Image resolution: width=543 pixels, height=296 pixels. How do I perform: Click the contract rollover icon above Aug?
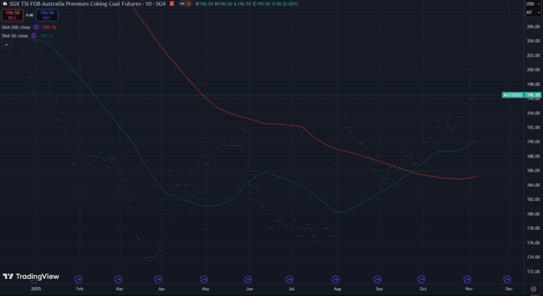335,279
